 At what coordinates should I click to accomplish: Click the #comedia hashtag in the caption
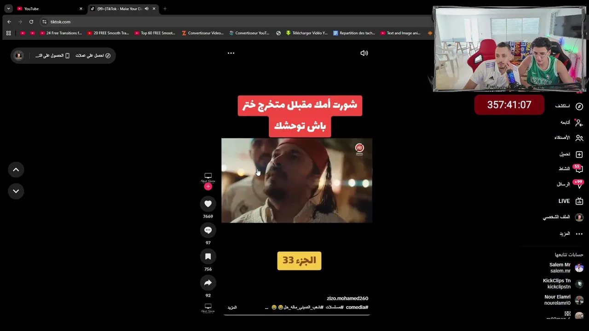357,307
